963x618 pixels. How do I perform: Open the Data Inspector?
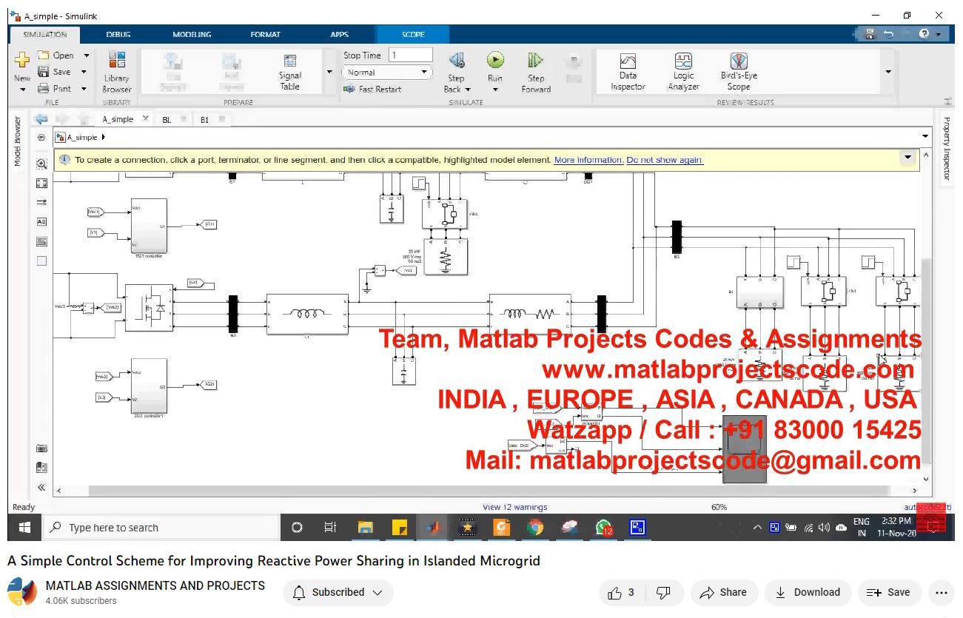628,71
